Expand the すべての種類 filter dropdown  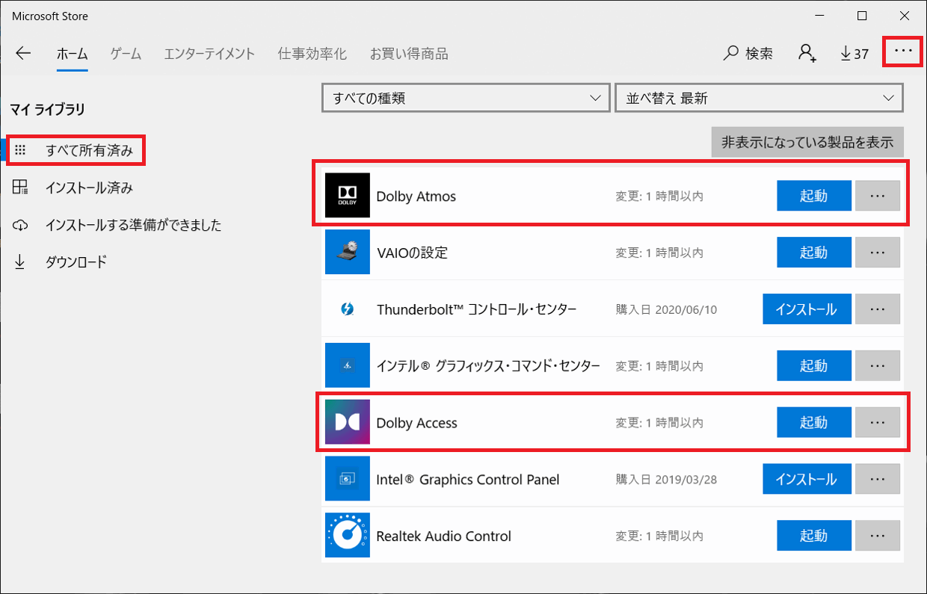(466, 98)
